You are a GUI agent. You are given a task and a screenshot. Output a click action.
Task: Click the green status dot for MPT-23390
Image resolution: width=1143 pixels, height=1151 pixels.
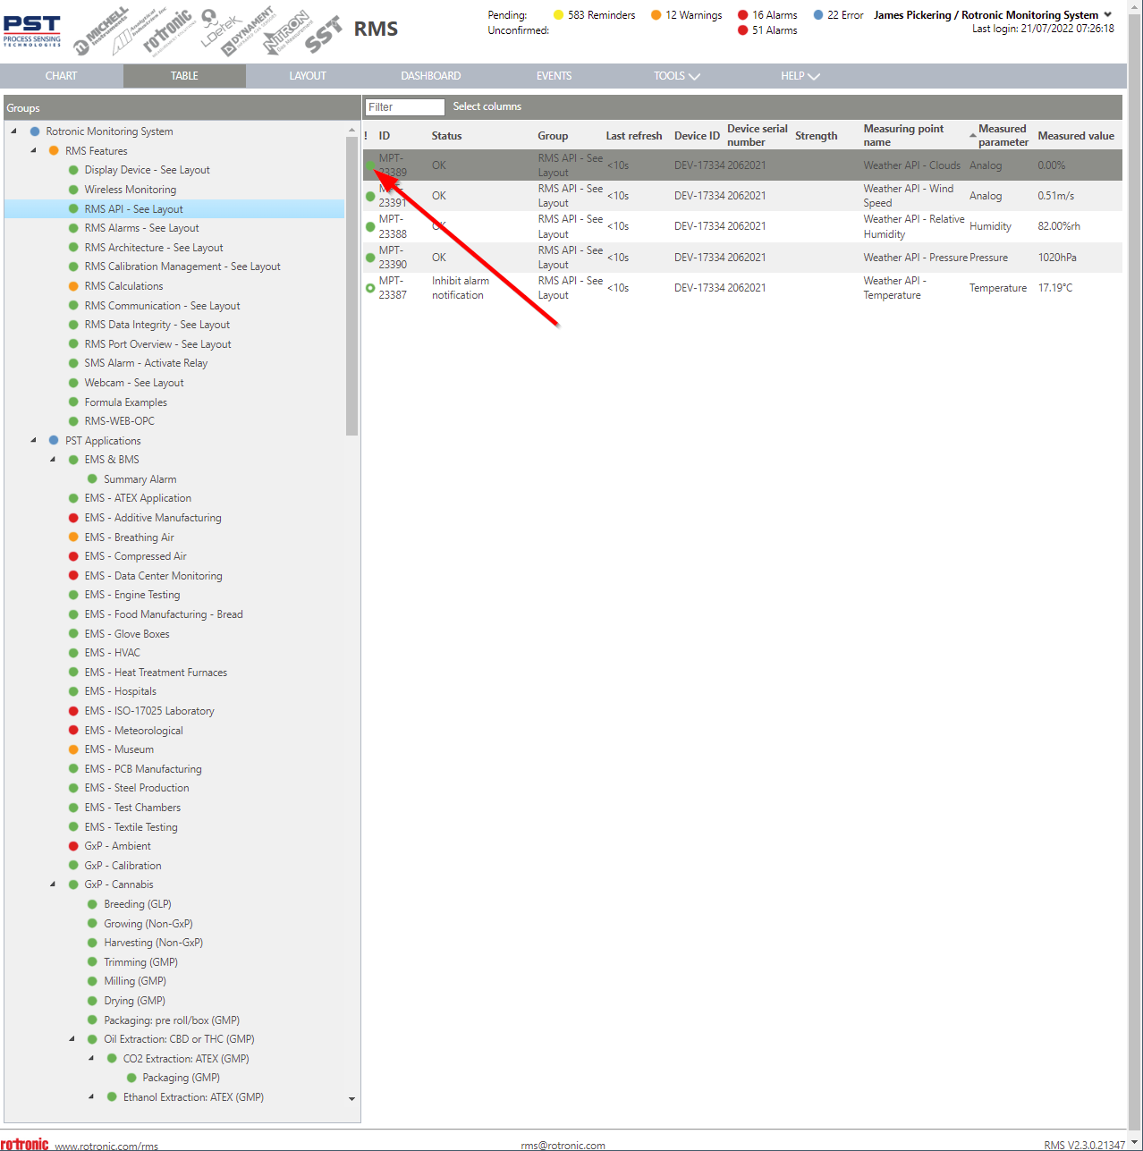point(370,258)
